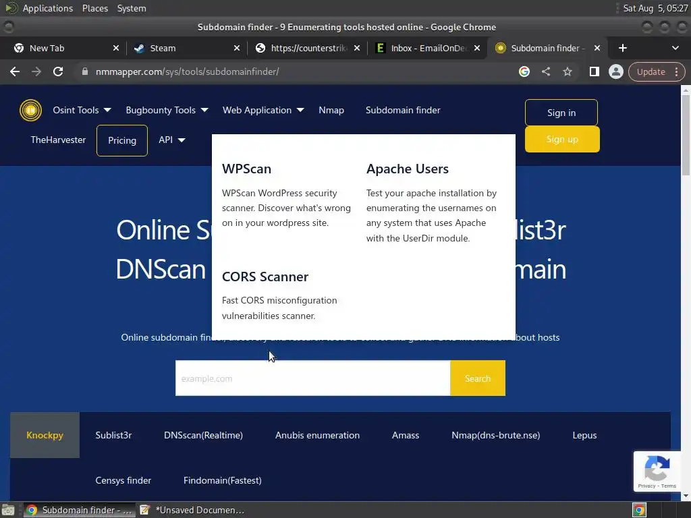
Task: Click the Sign in button
Action: (561, 113)
